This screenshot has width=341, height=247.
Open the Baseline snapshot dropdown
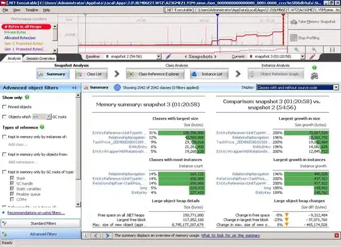[x=159, y=57]
